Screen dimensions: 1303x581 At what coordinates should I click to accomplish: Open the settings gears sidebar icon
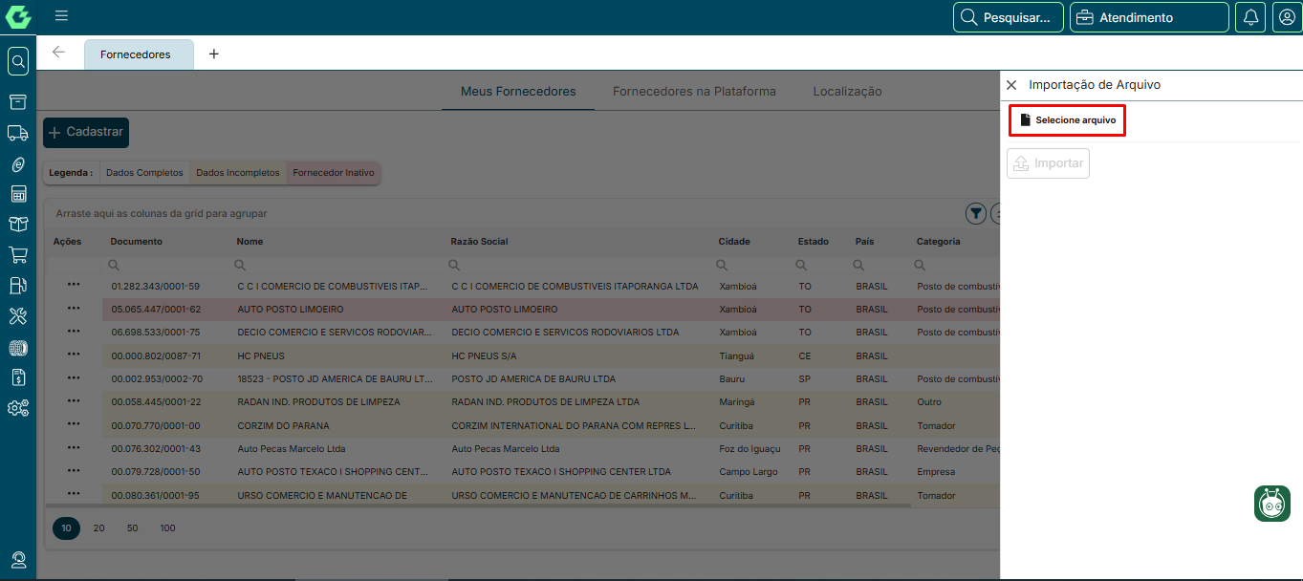coord(18,408)
